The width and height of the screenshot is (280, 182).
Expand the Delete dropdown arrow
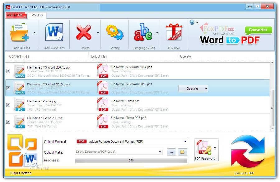tap(98, 33)
